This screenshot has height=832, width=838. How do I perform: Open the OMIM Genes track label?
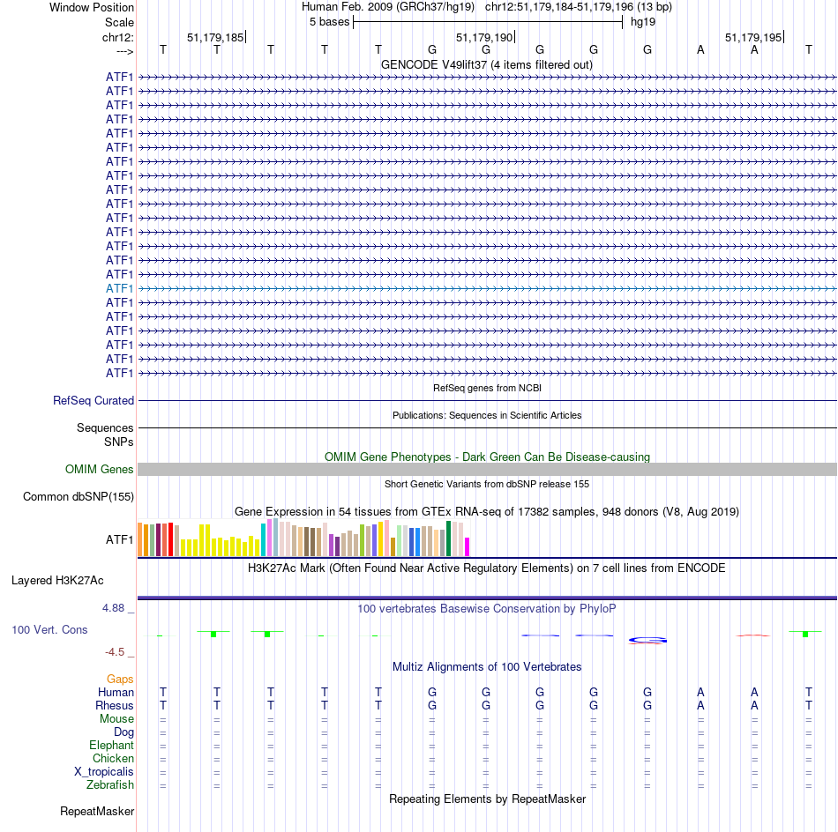pos(100,470)
